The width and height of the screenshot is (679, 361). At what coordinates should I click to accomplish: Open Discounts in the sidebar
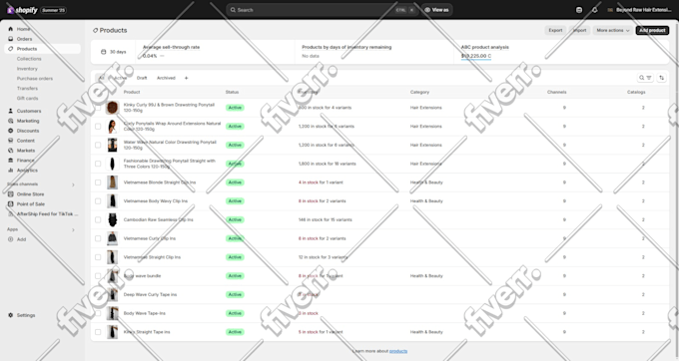tap(28, 131)
